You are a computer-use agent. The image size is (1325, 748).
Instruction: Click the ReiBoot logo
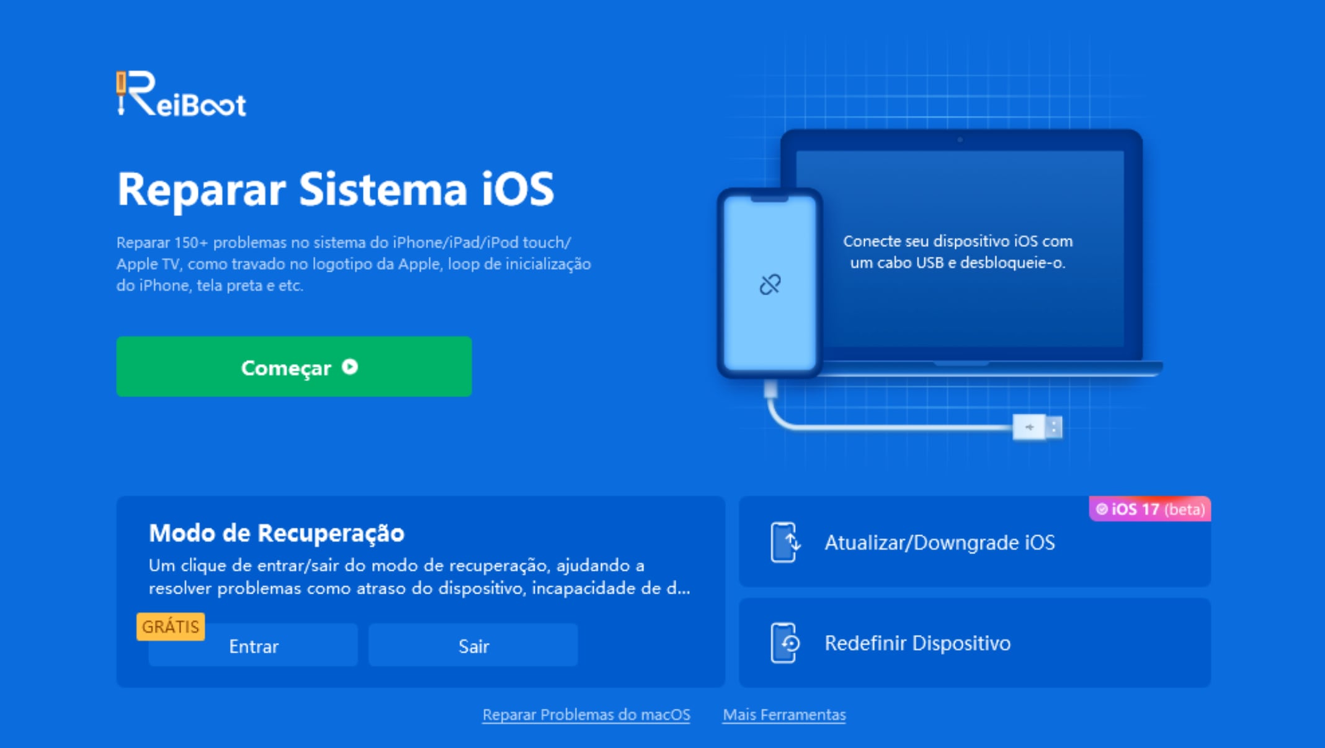click(181, 94)
